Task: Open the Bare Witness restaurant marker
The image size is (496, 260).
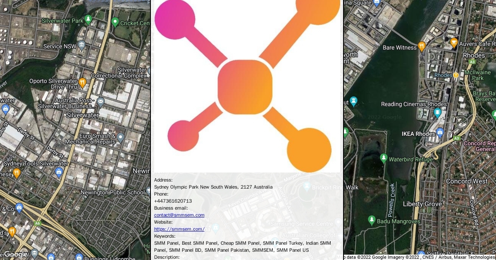Action: [x=422, y=46]
